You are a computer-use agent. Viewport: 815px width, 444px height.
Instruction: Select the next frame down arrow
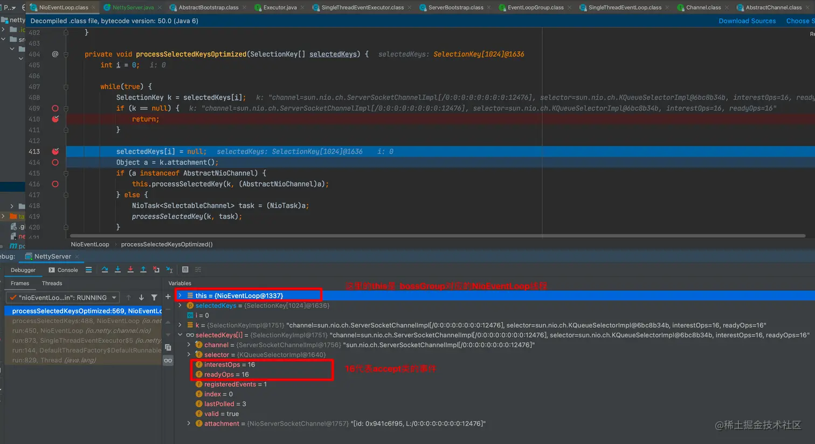[141, 298]
